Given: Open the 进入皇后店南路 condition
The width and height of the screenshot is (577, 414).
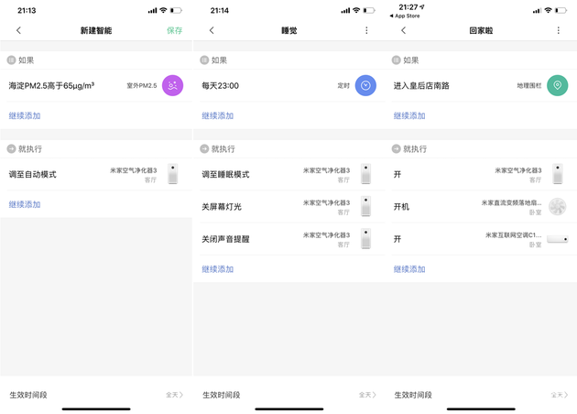Looking at the screenshot, I should tap(458, 85).
